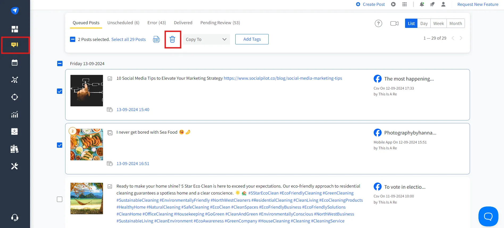Click Facebook icon beside To vote in electio
Viewport: 504px width, 228px height.
coord(378,187)
